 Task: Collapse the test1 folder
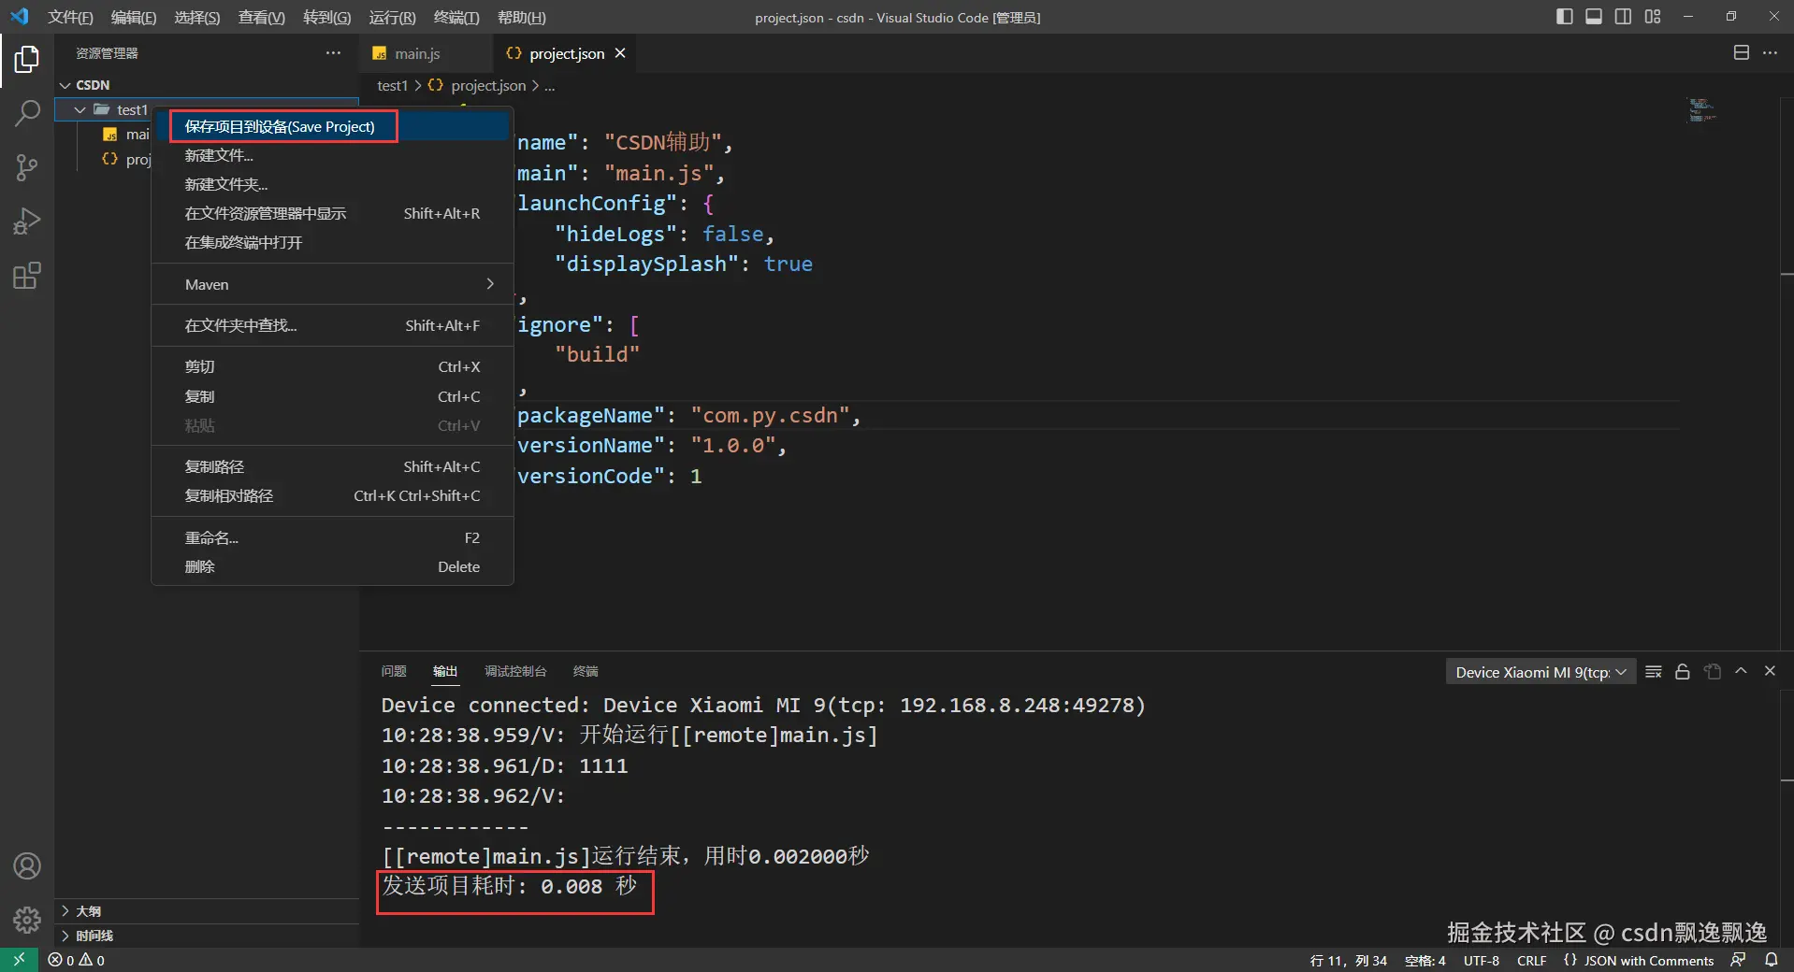pyautogui.click(x=80, y=110)
